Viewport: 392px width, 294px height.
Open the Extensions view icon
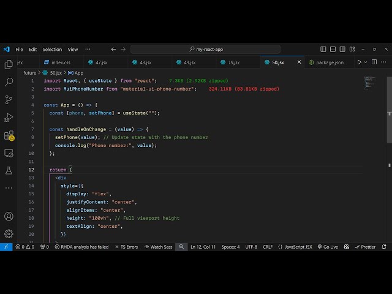click(9, 135)
